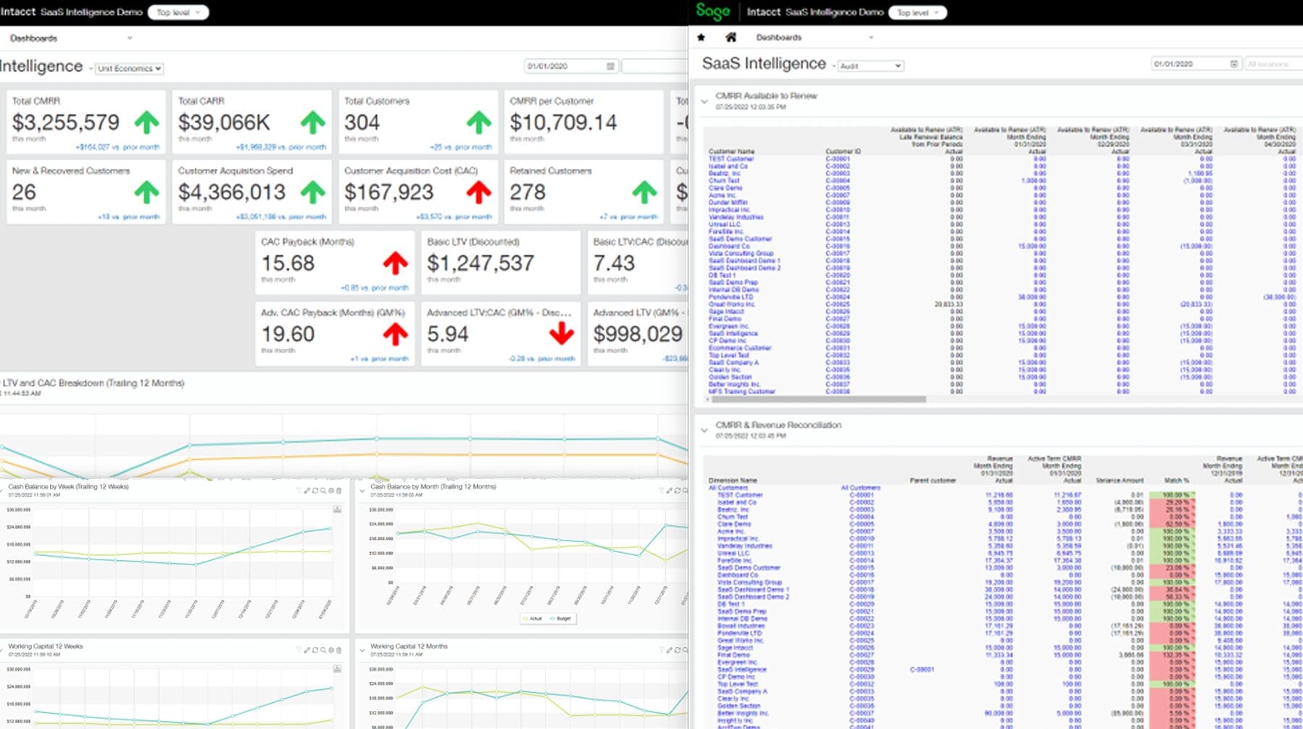
Task: Open the Audit dashboard selector dropdown
Action: [x=870, y=66]
